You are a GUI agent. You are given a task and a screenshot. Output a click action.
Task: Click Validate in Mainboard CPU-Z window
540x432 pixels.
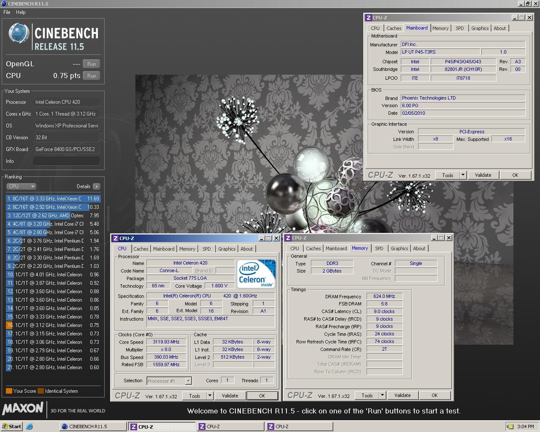coord(483,175)
